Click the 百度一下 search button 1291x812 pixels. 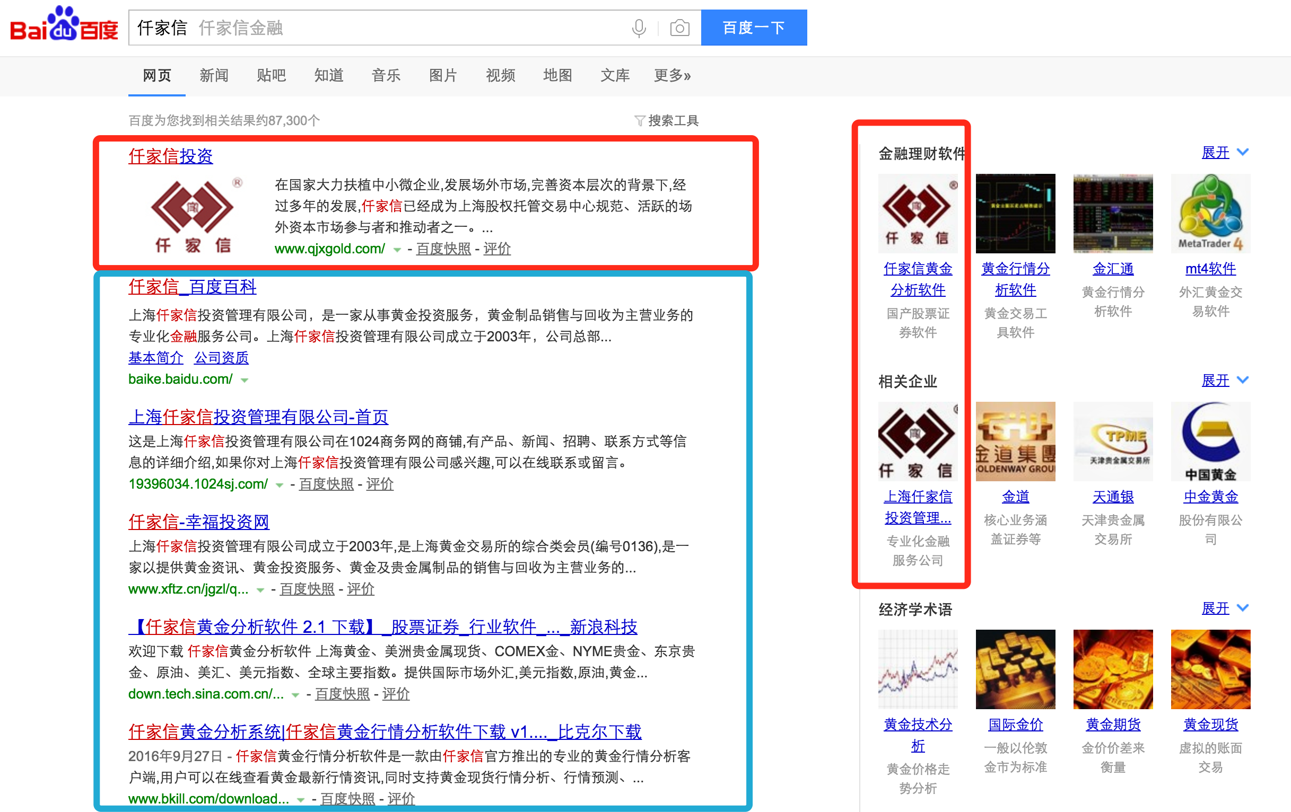pyautogui.click(x=754, y=28)
